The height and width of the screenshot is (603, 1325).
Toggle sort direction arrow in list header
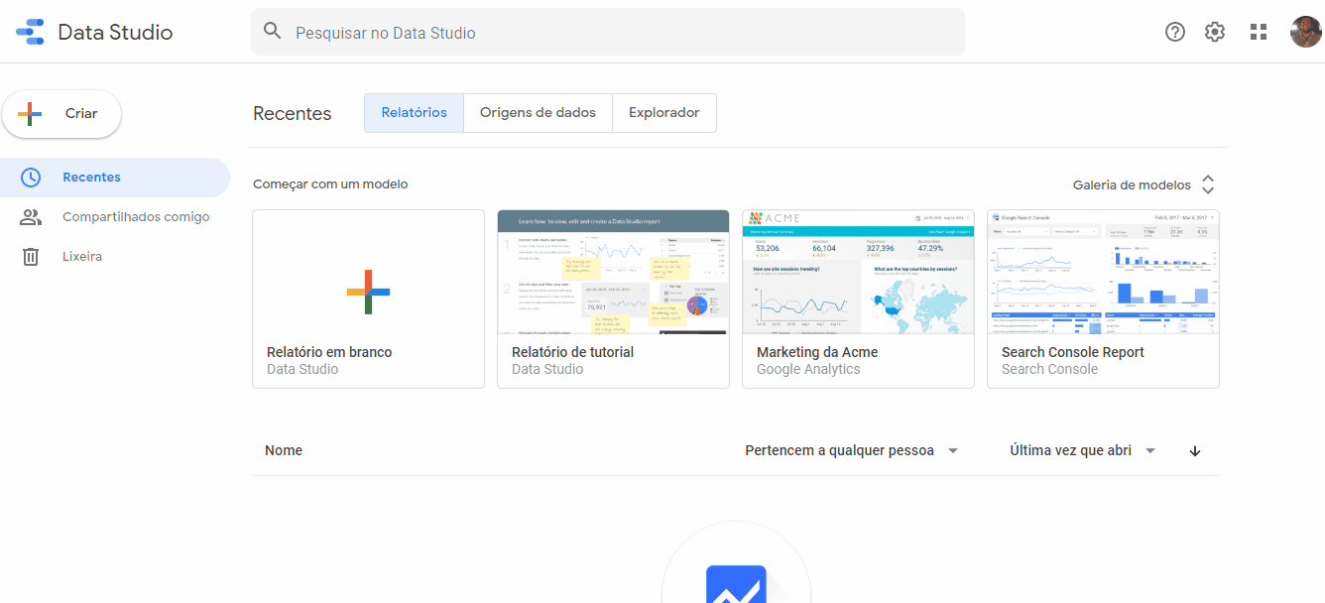[1195, 451]
